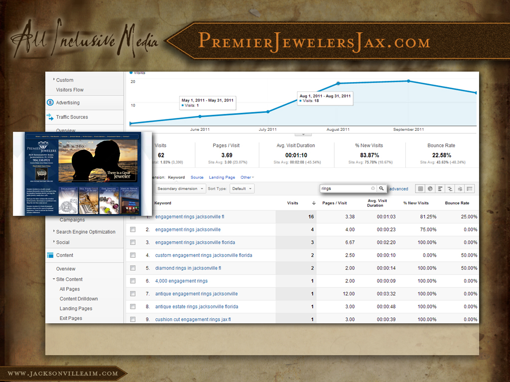This screenshot has height=382, width=510.
Task: Tick the checkbox for diamond rings row
Action: [133, 268]
